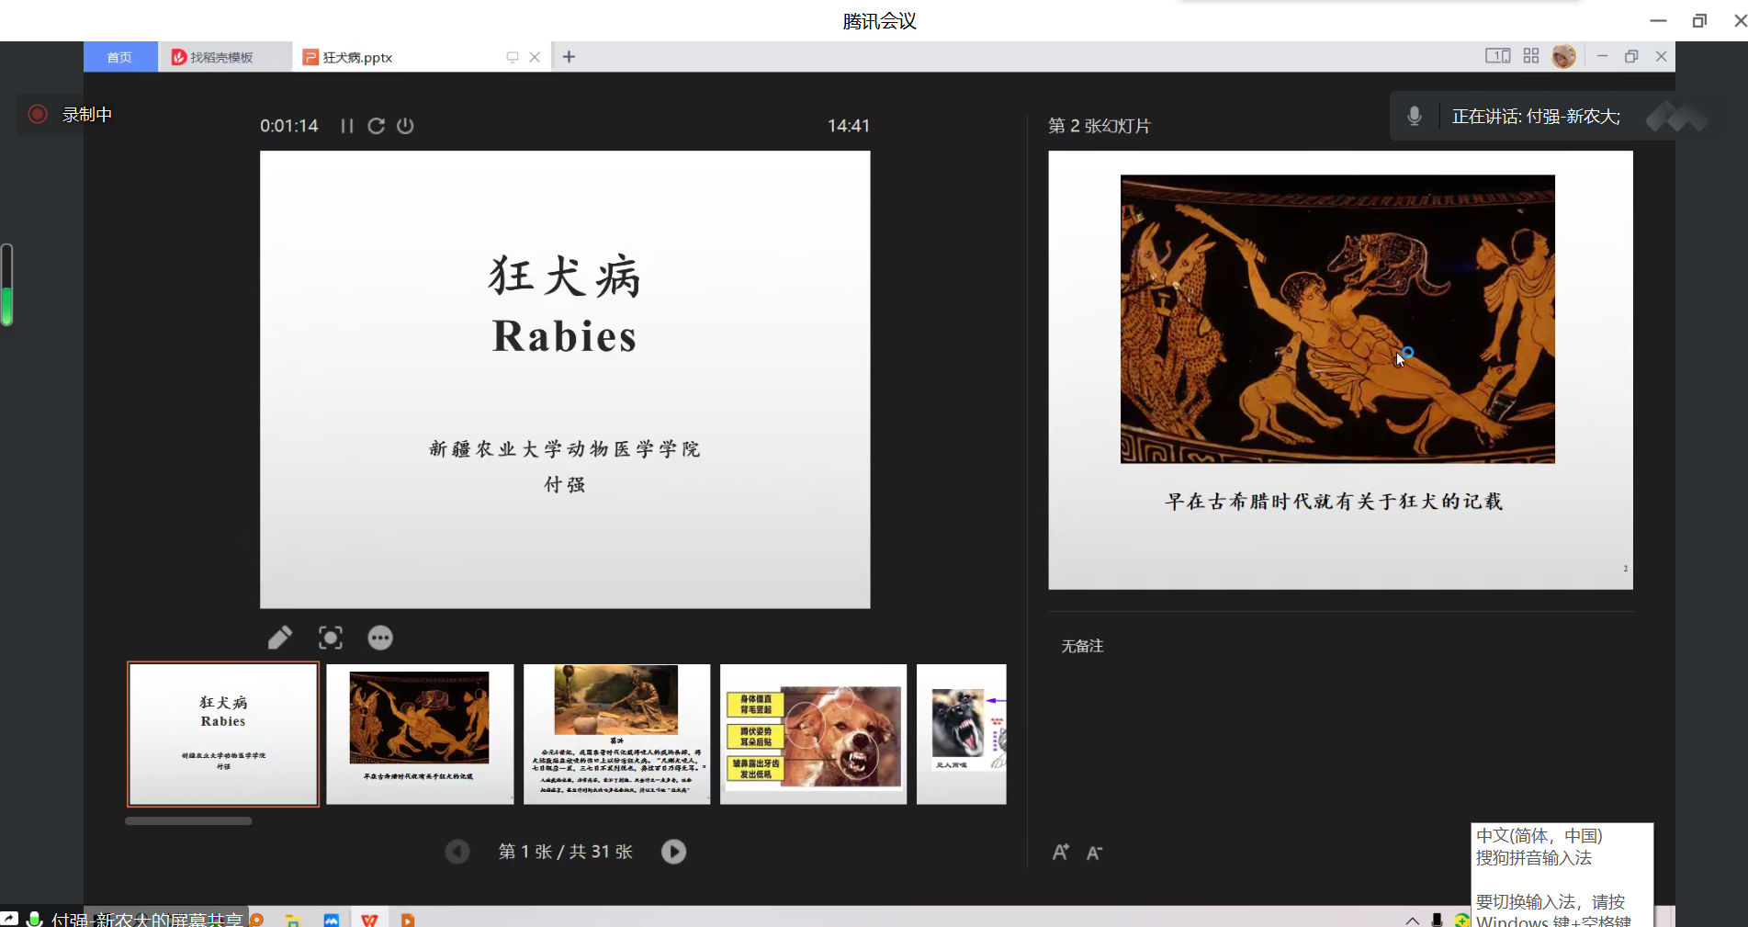This screenshot has width=1748, height=927.
Task: Select the ancient Greek vase slide thumbnail
Action: pos(420,734)
